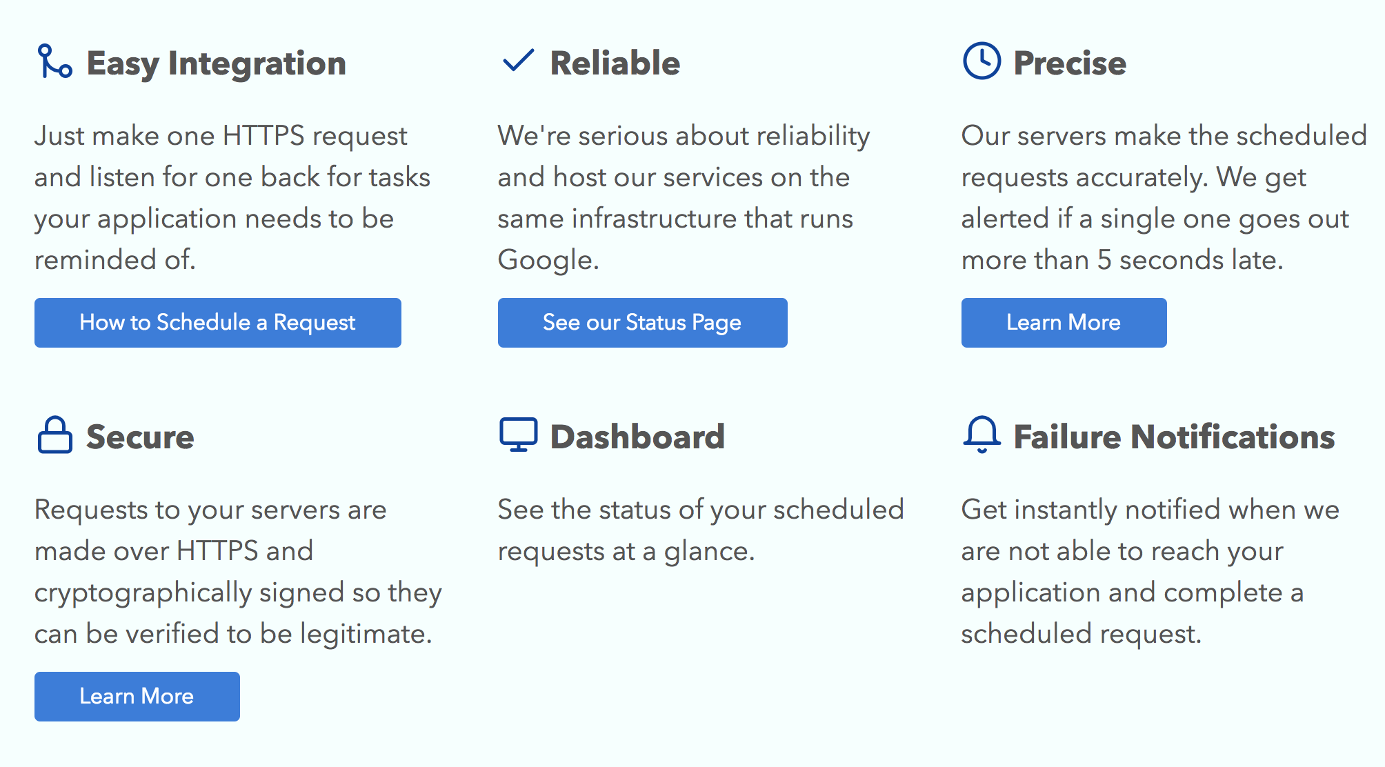This screenshot has width=1385, height=767.
Task: Click the Failure Notifications bell icon
Action: pyautogui.click(x=981, y=435)
